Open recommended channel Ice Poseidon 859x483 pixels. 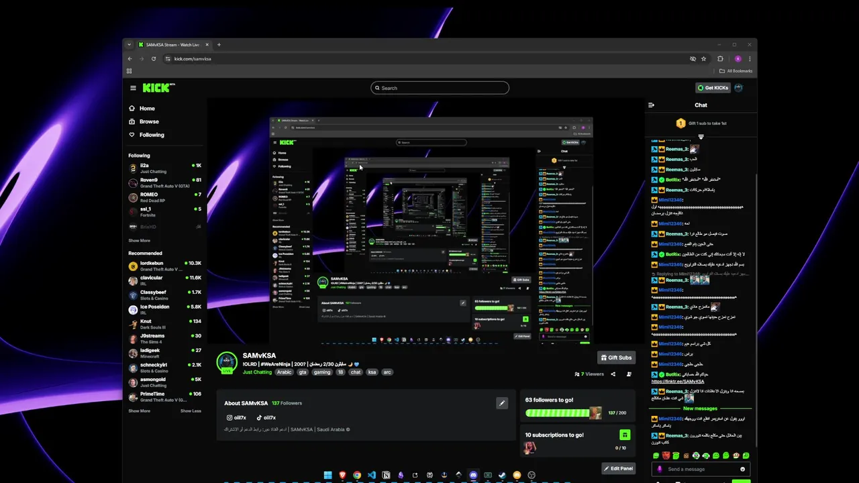point(165,309)
